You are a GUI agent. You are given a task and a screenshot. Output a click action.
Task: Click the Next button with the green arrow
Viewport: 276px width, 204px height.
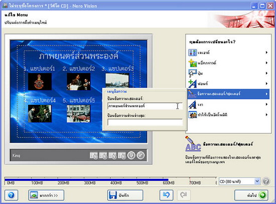251,195
